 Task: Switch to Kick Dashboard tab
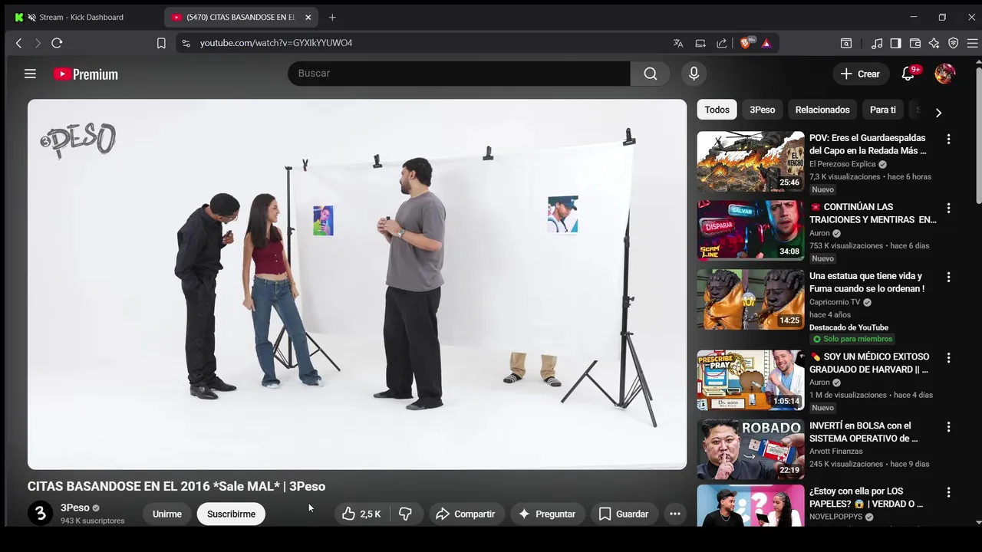pos(81,17)
